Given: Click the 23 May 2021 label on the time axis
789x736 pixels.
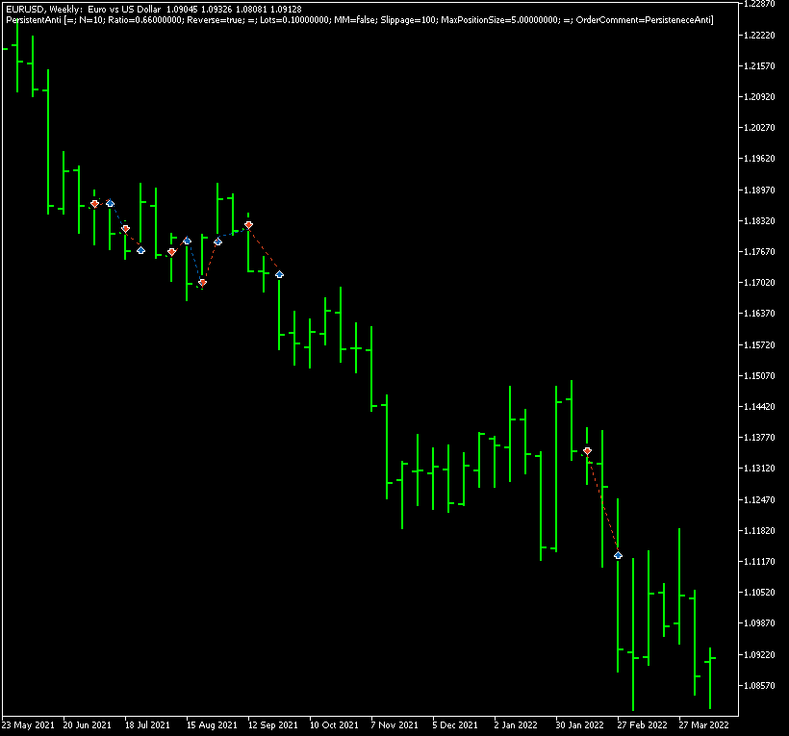Looking at the screenshot, I should click(x=29, y=724).
